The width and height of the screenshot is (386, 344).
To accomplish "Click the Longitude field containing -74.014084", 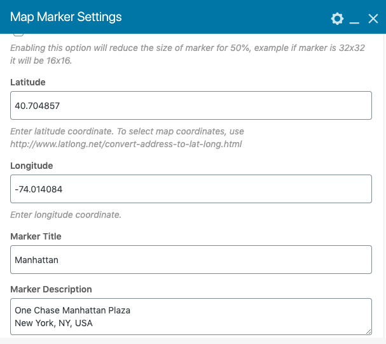I will [191, 189].
